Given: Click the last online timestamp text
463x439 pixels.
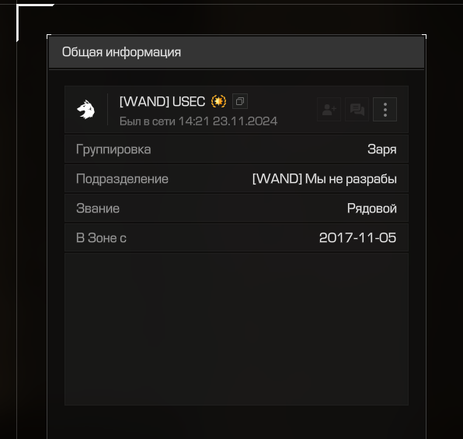Looking at the screenshot, I should pyautogui.click(x=198, y=121).
